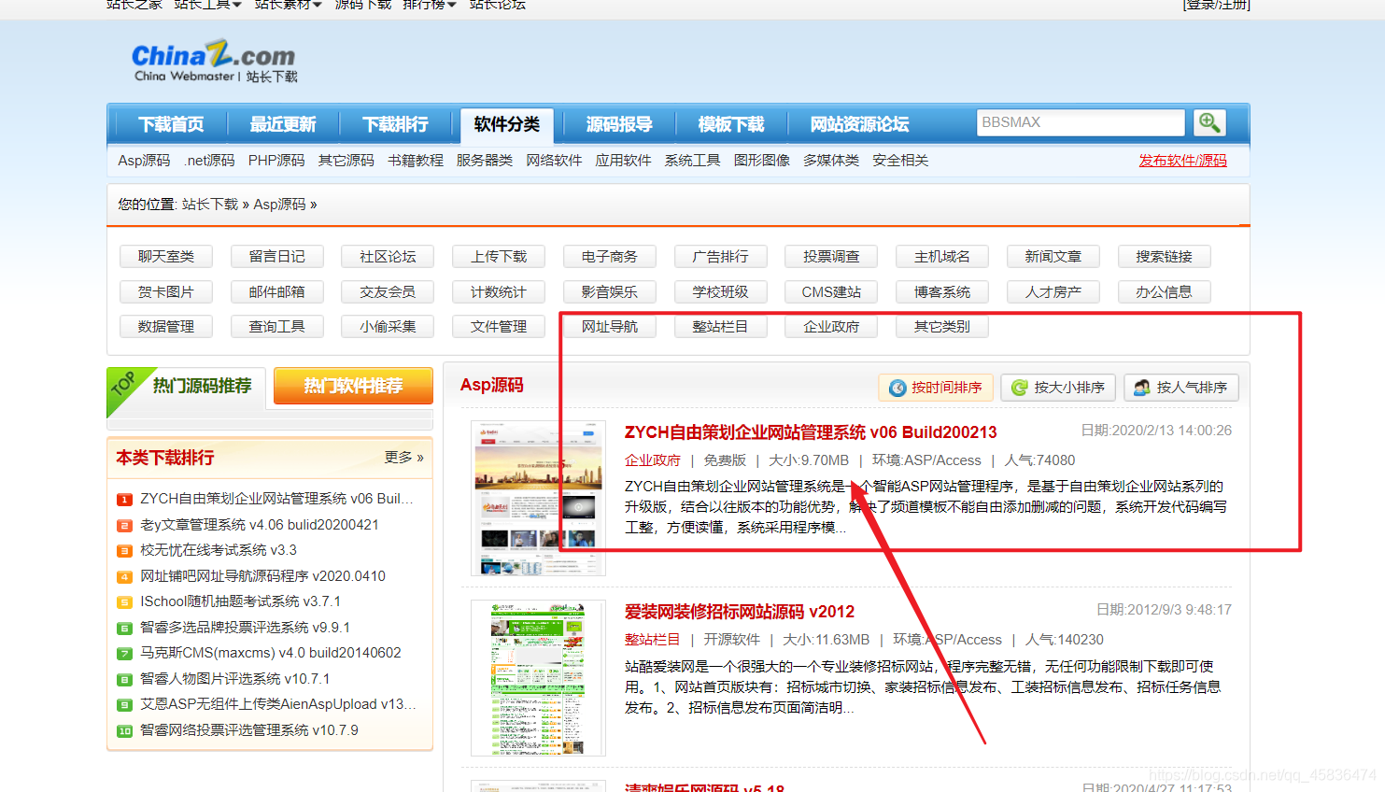Open 马克斯CMS(maxcms) v4.0 ranking item
1385x792 pixels.
tap(271, 653)
